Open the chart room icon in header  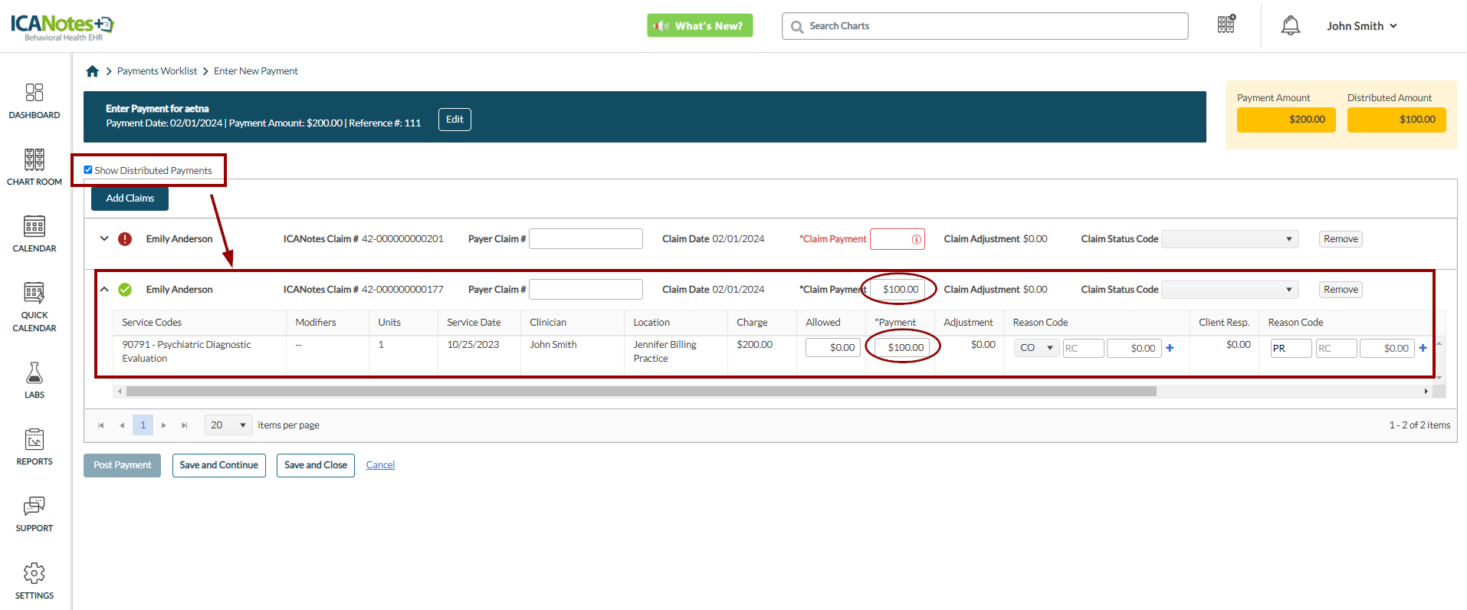[x=1226, y=25]
